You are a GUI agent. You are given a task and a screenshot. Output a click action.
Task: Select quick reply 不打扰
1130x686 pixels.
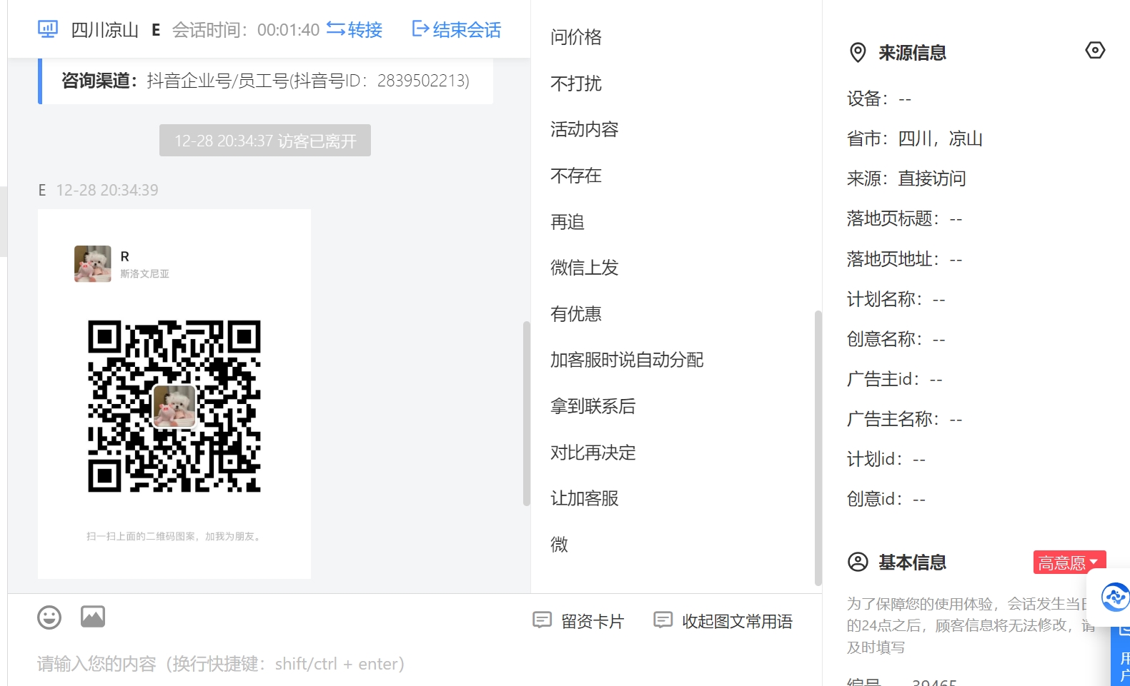point(576,84)
